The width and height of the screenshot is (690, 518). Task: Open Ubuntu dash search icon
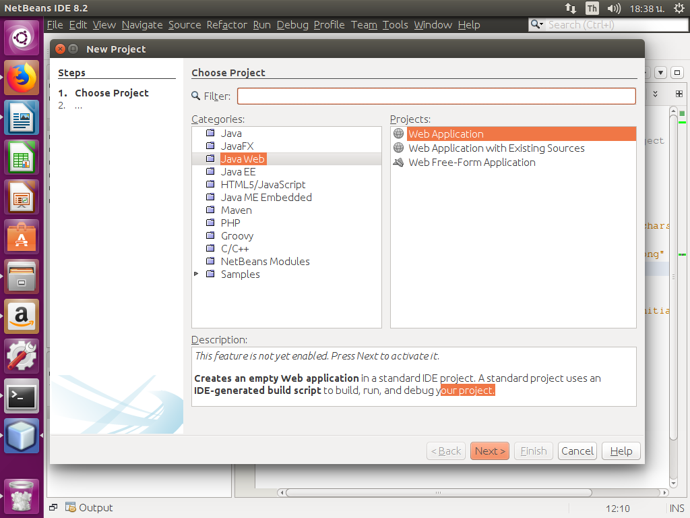pos(22,38)
